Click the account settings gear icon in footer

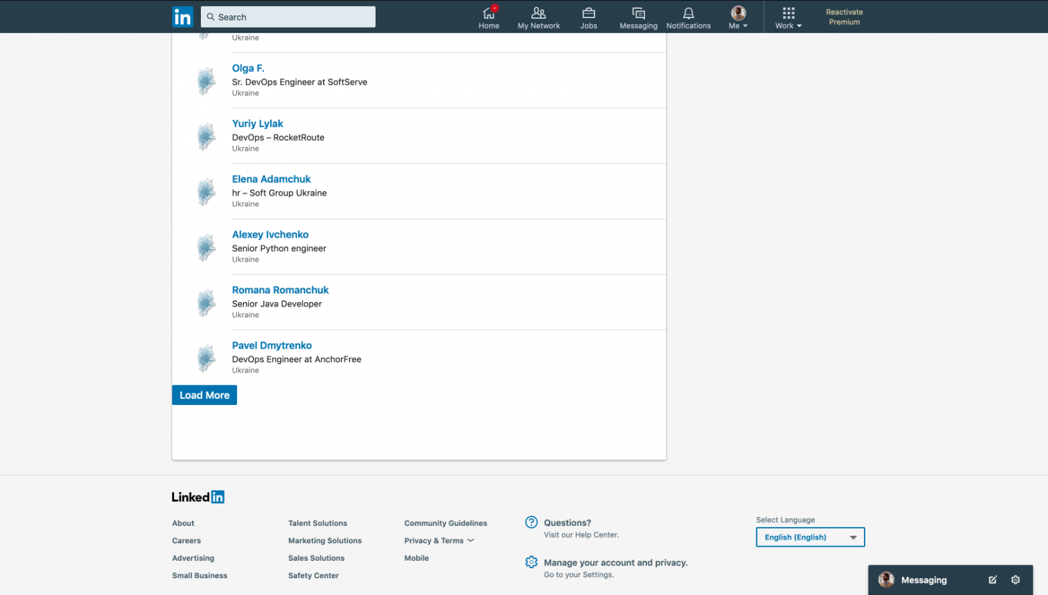pos(531,562)
